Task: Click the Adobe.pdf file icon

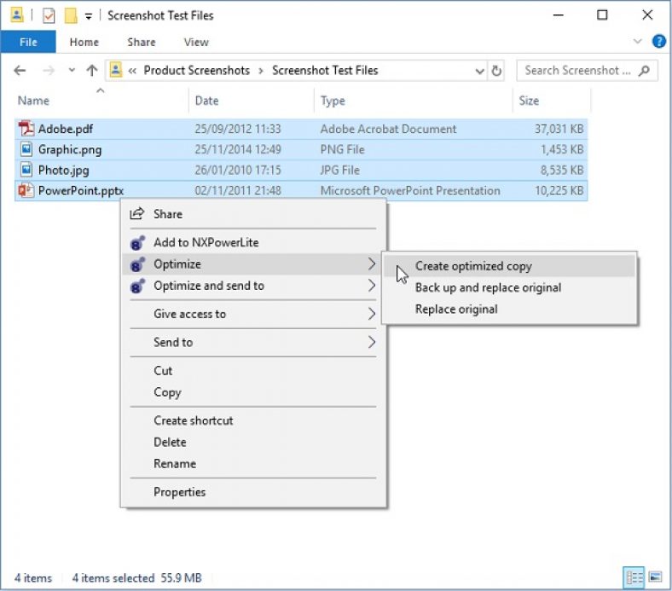Action: (26, 129)
